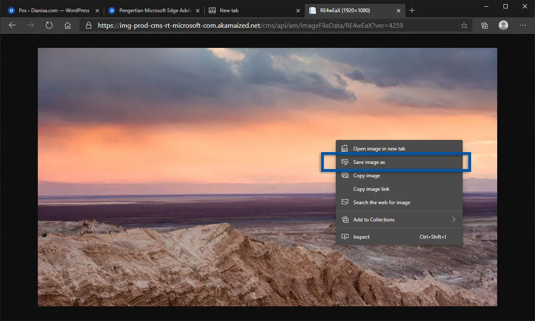Choose Search the web for image
The width and height of the screenshot is (535, 321).
pos(382,202)
